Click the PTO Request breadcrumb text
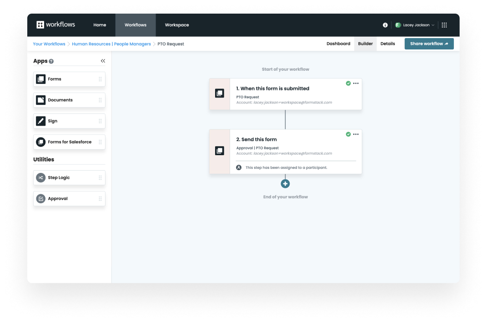Viewport: 487px width, 324px height. 171,44
